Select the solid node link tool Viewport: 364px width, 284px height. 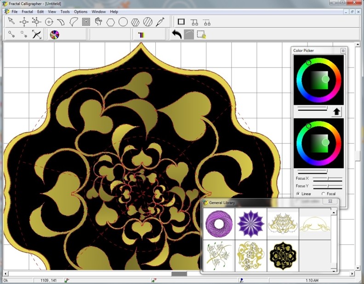(11, 34)
